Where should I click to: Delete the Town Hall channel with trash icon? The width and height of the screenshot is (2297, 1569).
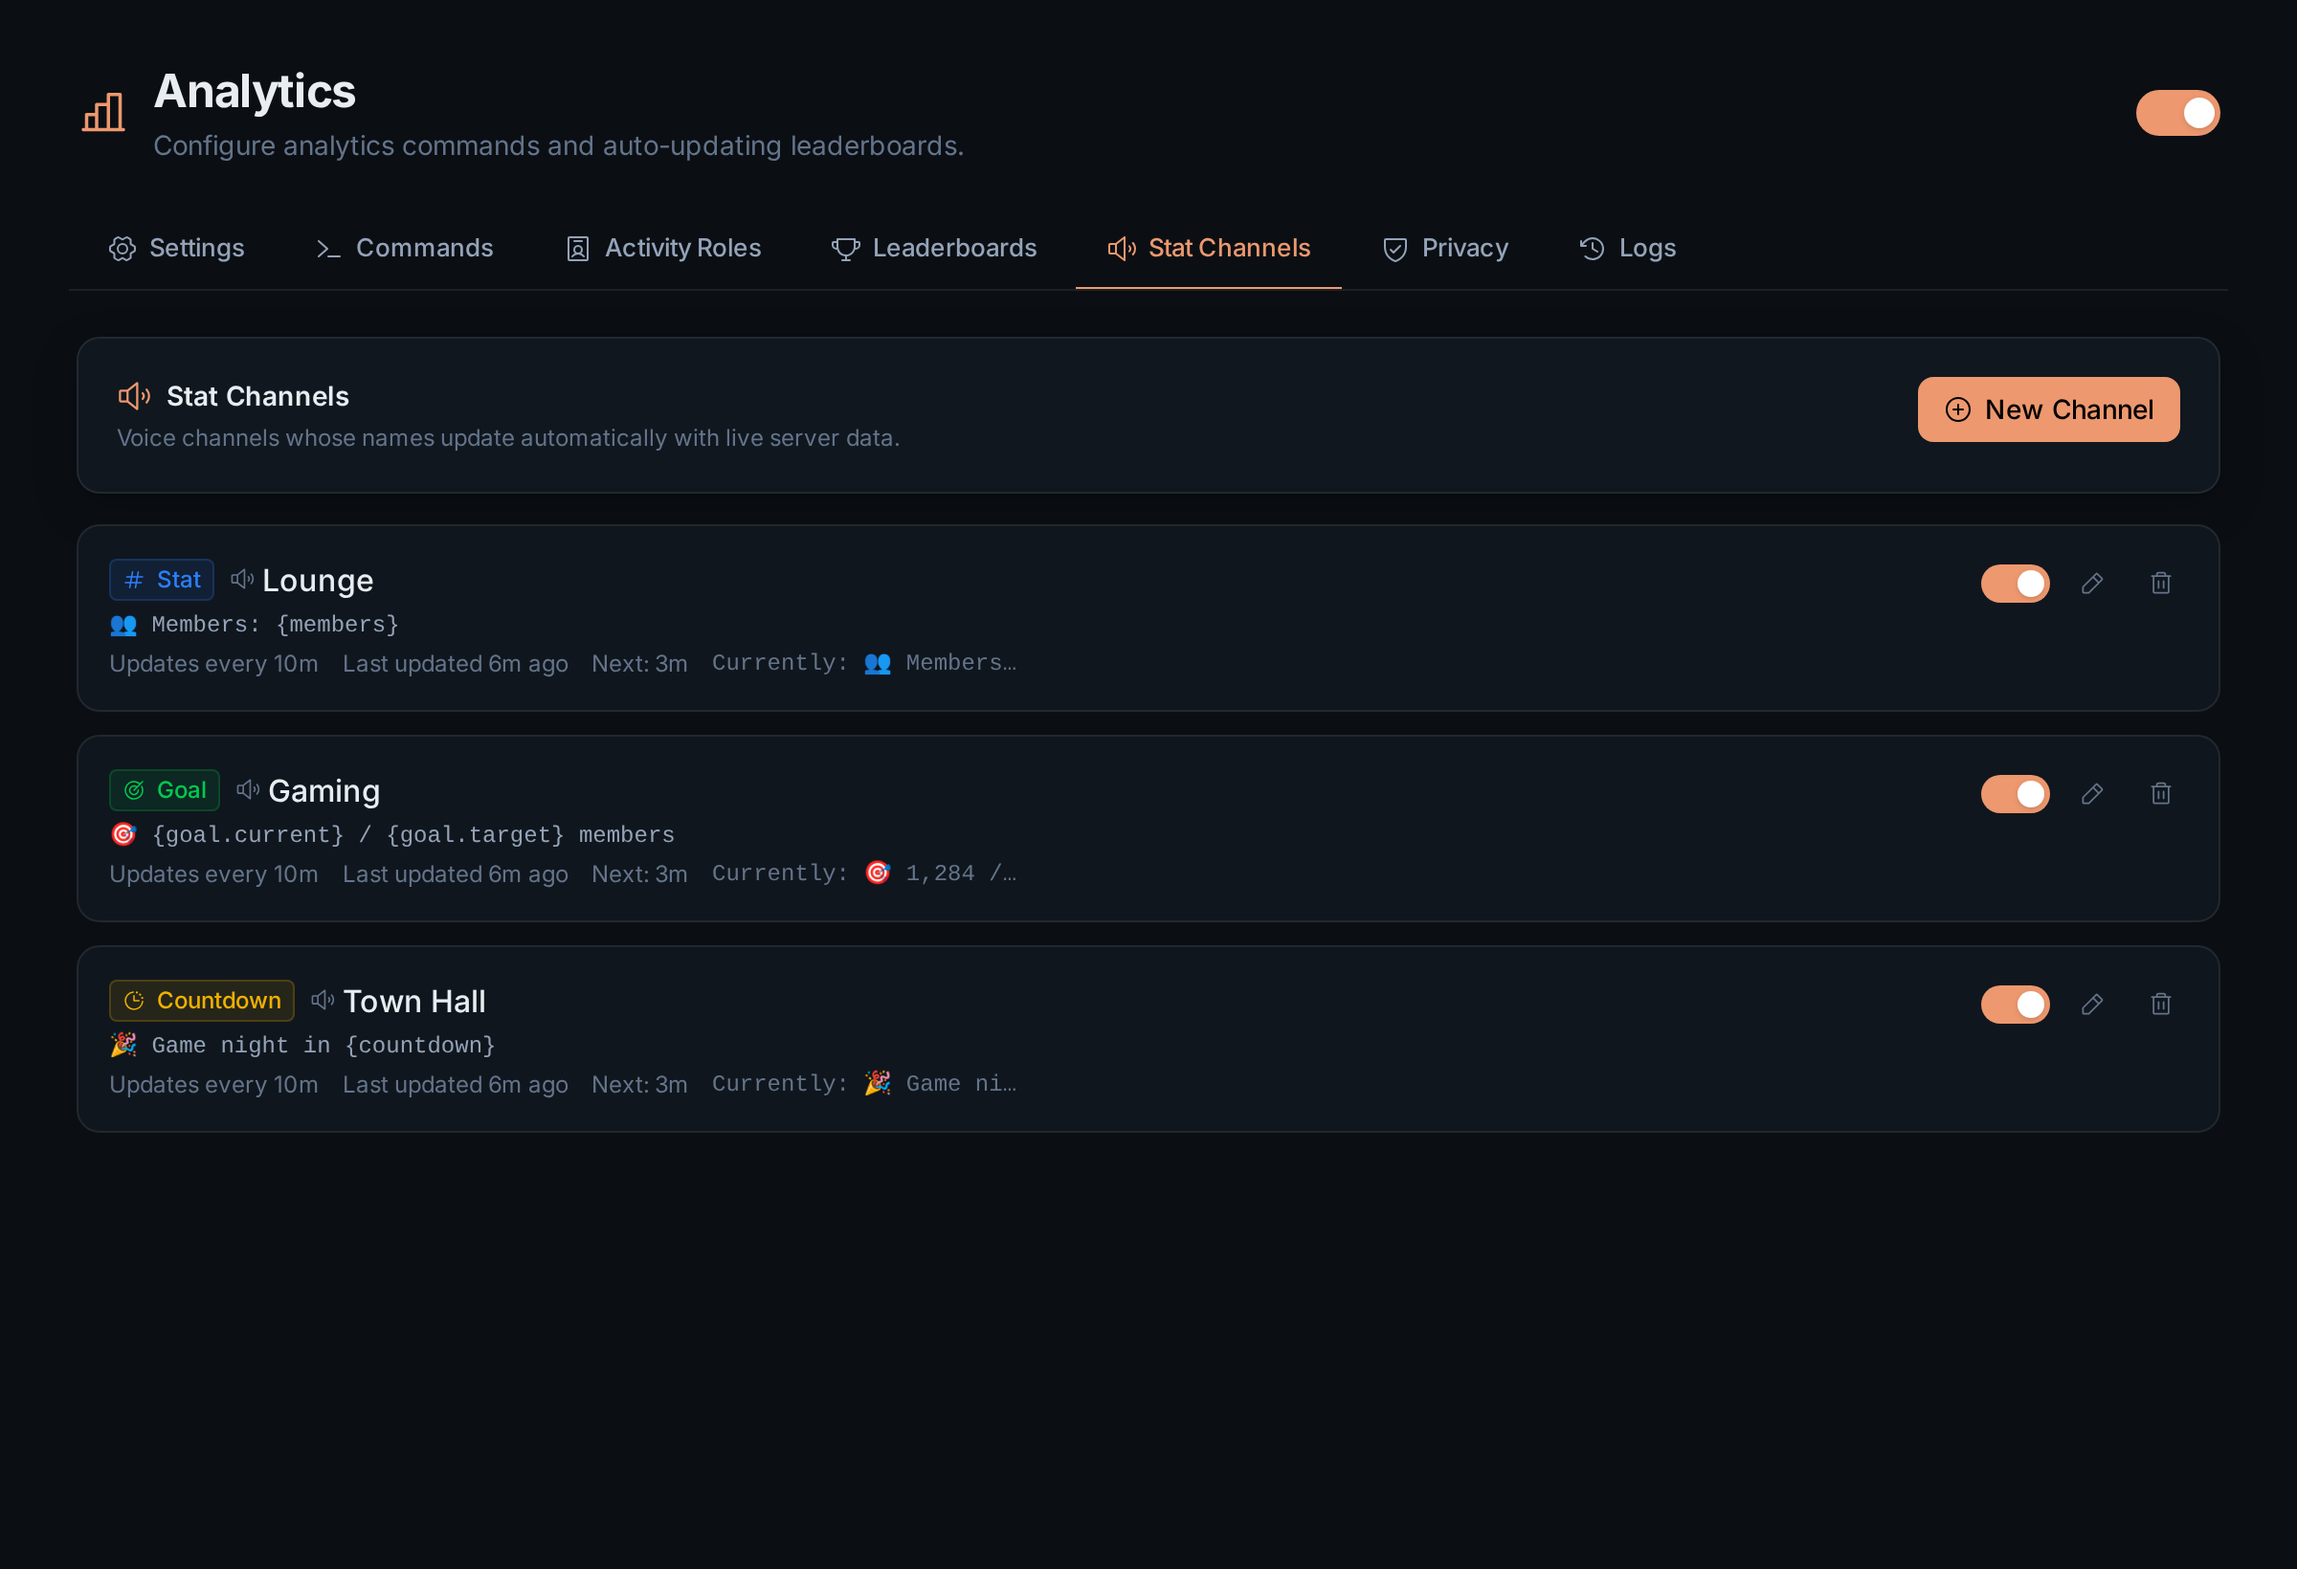click(x=2162, y=1004)
